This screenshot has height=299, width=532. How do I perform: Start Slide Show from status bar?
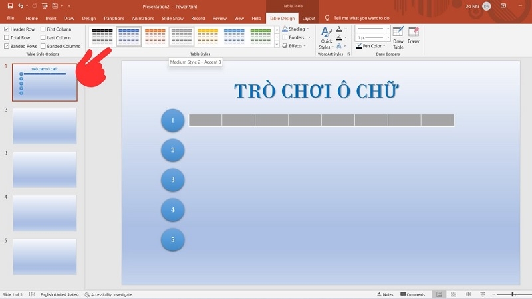coord(483,294)
